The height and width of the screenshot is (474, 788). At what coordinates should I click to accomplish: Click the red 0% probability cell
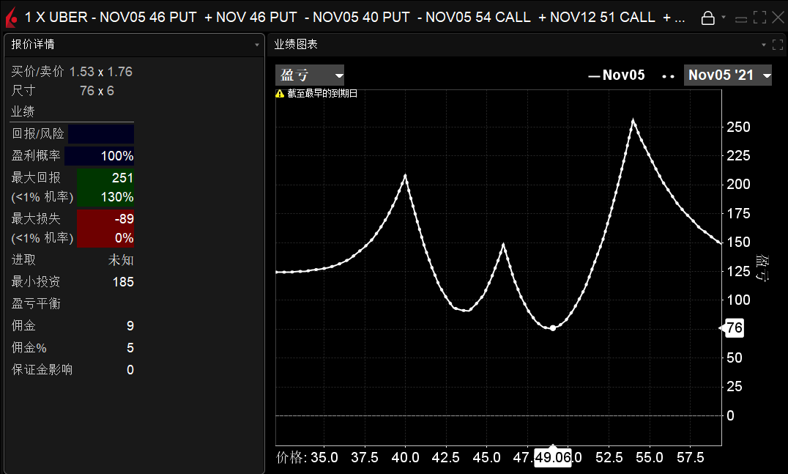point(105,238)
